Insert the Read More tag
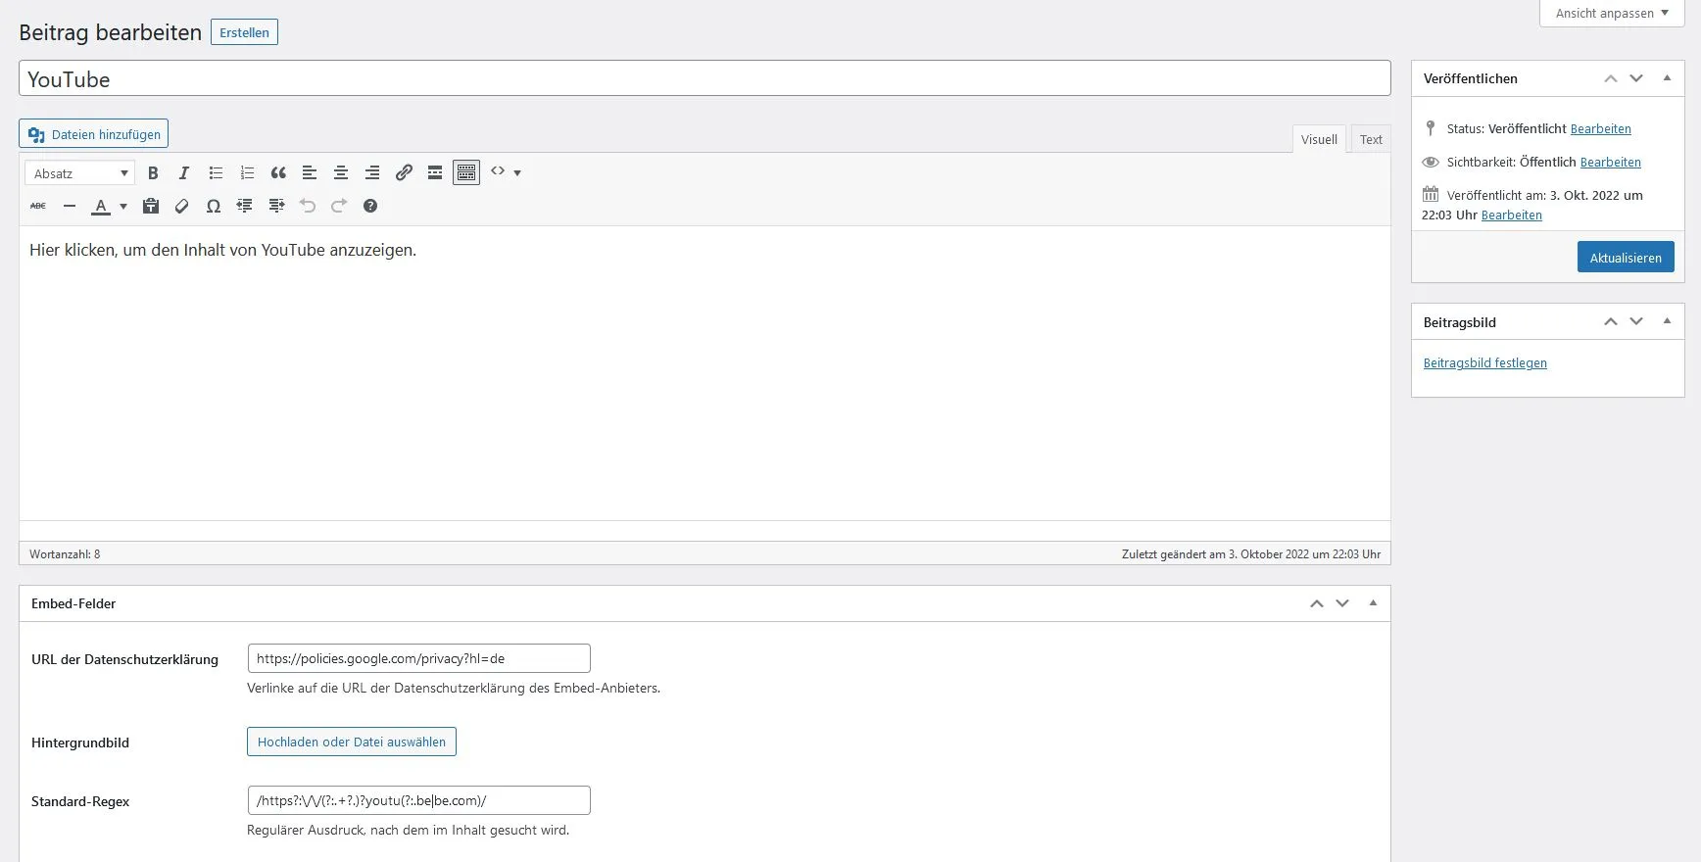 [435, 173]
